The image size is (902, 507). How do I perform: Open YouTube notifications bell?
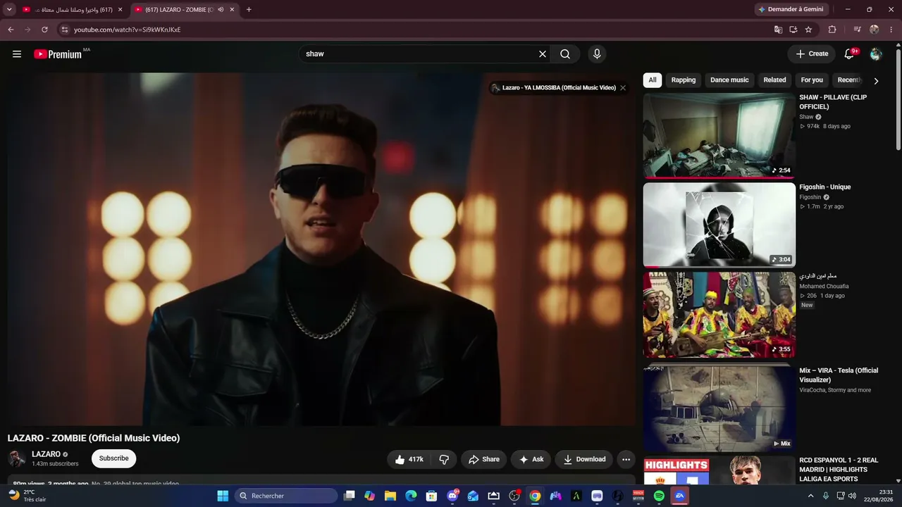tap(850, 54)
